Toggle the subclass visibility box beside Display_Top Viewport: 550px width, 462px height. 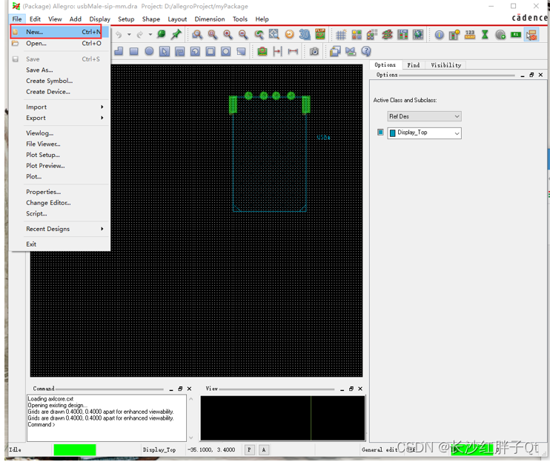pos(380,133)
